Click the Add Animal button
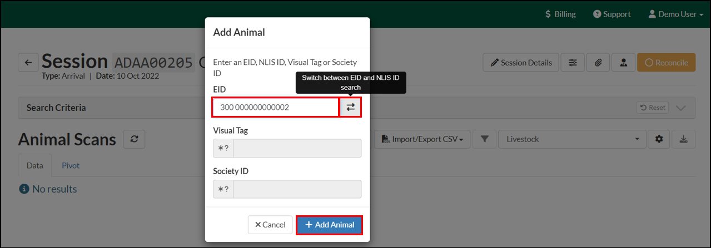 tap(330, 225)
